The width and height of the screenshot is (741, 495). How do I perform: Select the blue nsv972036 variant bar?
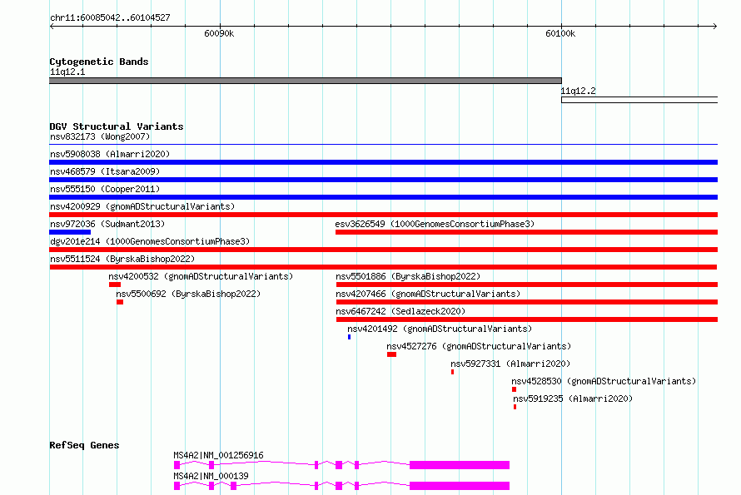click(70, 232)
